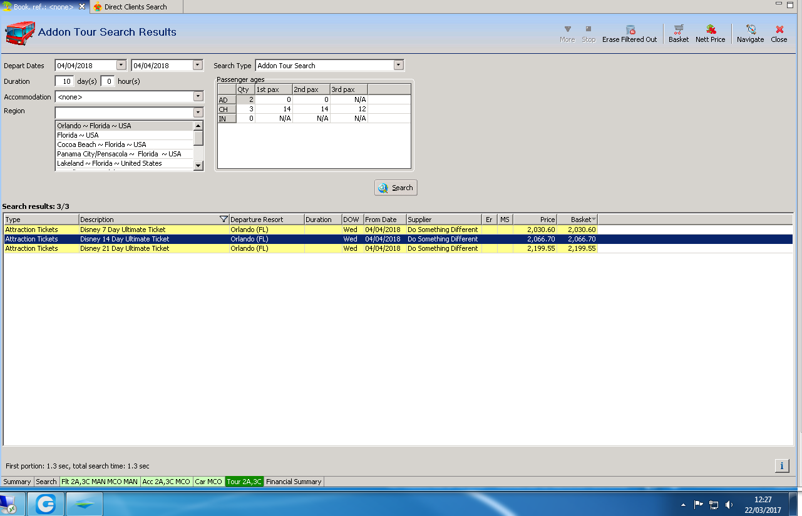Close the Book. ref. <none> tab
The width and height of the screenshot is (802, 516).
click(82, 6)
